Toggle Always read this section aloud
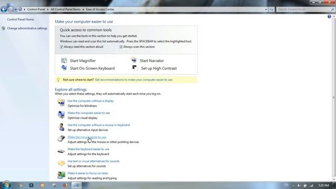 [x=61, y=47]
